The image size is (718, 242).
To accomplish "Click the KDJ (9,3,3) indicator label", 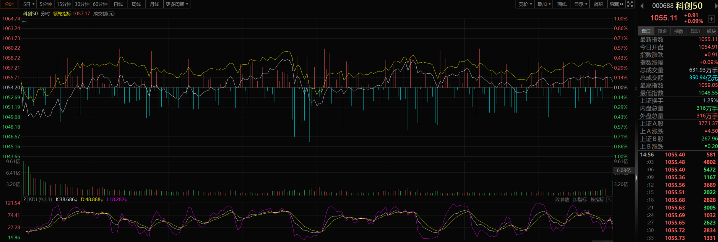I will click(x=41, y=200).
